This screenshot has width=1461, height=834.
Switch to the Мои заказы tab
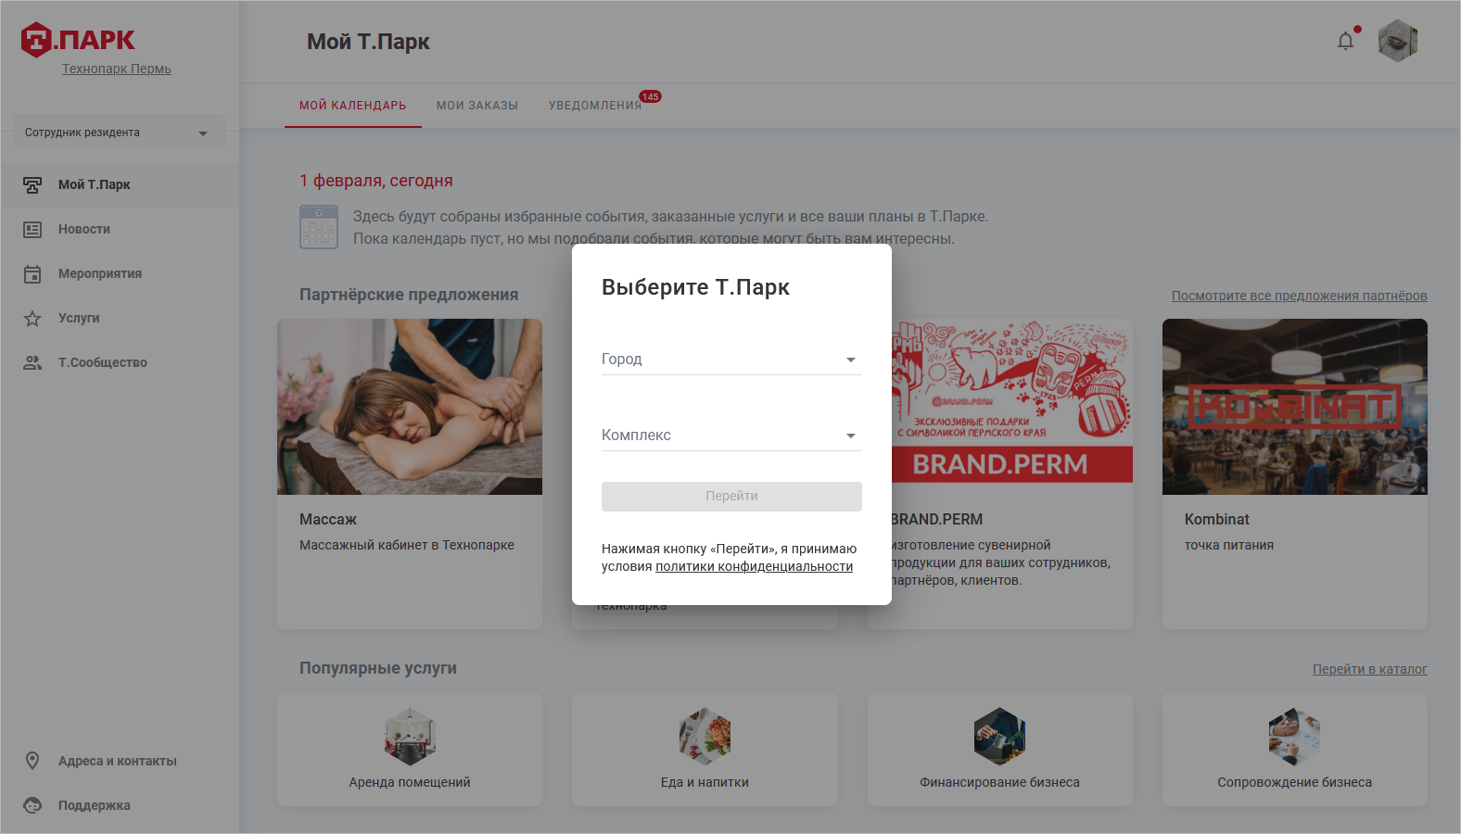477,106
